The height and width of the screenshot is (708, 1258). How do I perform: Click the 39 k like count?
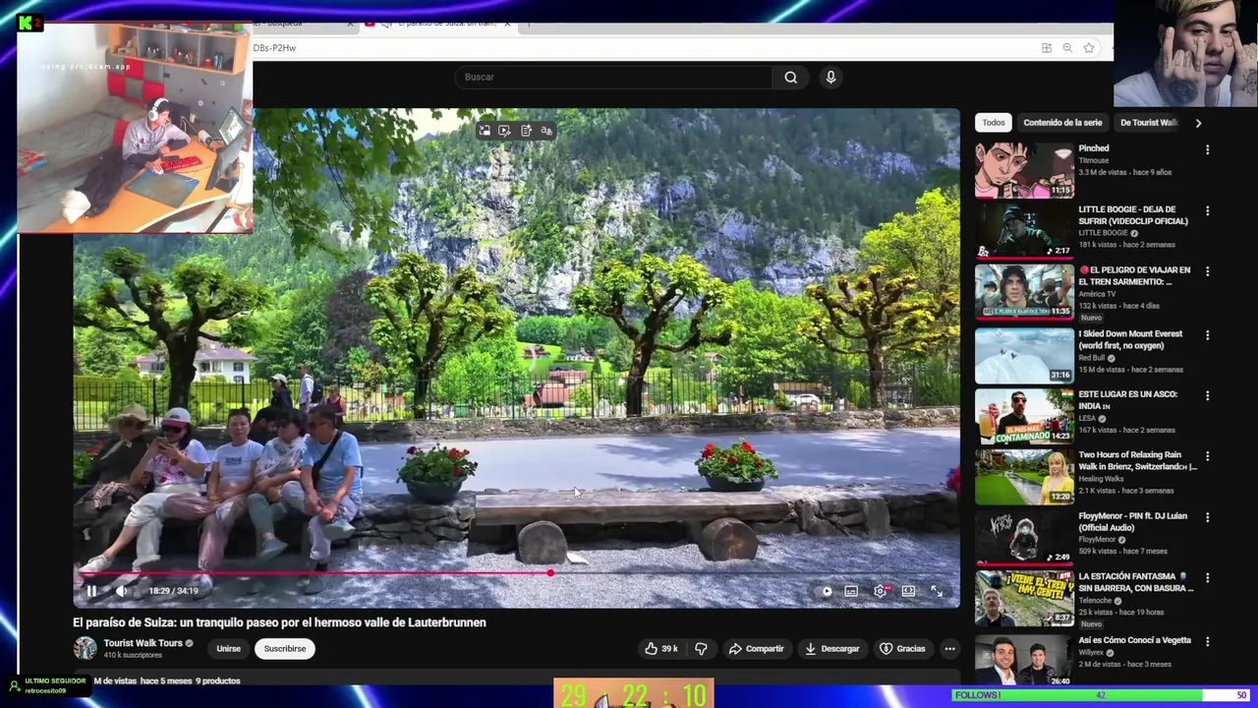(x=669, y=649)
